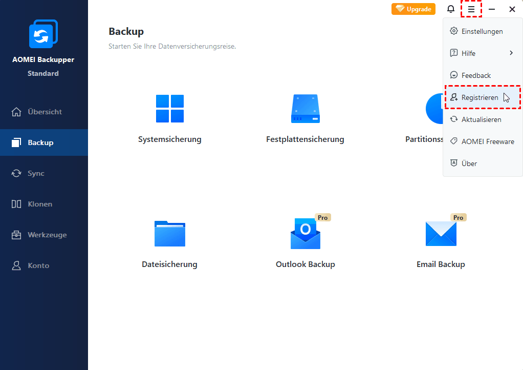Viewport: 523px width, 370px height.
Task: Click the Sync arrows icon in sidebar
Action: (x=16, y=173)
